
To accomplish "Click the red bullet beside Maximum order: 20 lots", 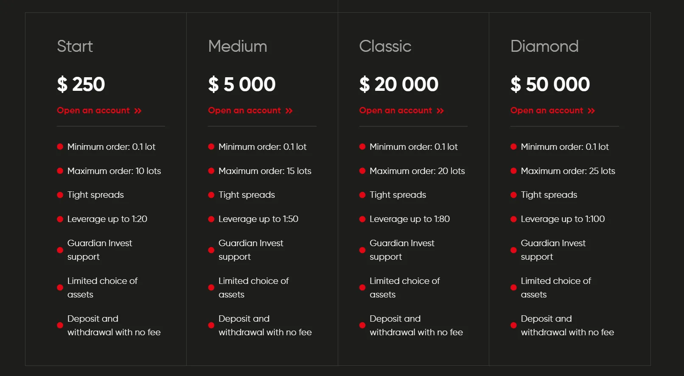I will pos(362,171).
